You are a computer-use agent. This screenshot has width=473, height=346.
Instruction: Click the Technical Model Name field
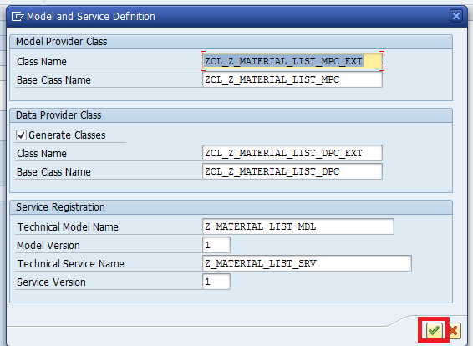pos(298,226)
